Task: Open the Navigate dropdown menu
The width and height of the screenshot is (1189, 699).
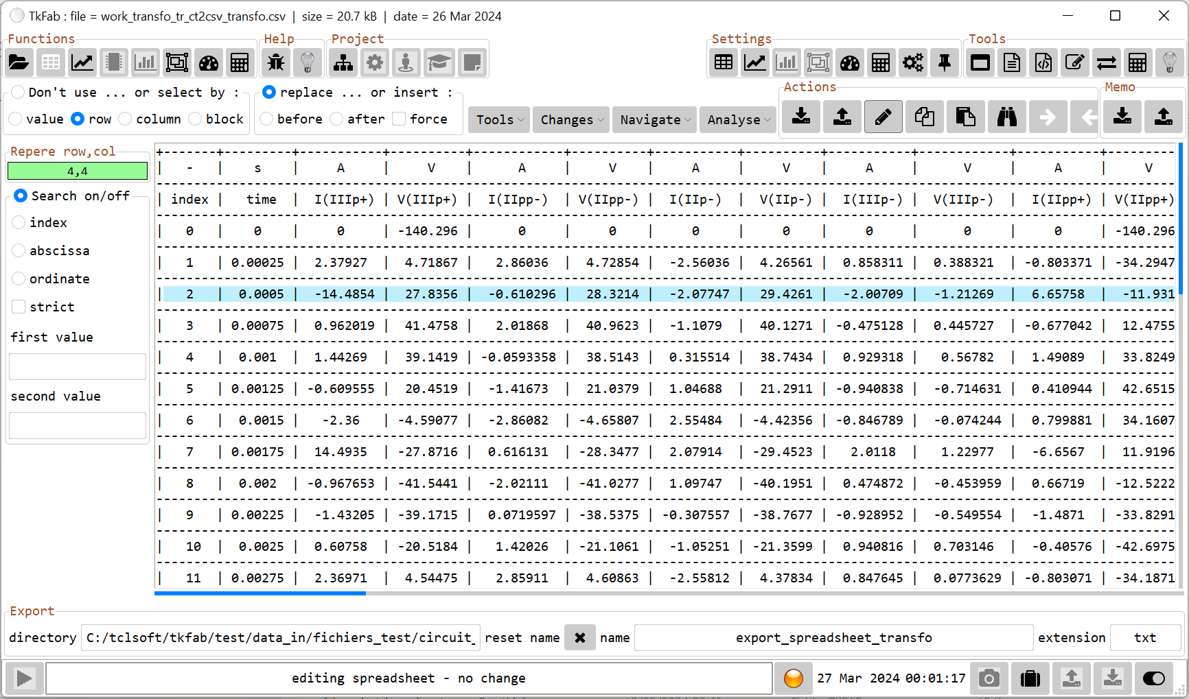Action: [x=655, y=119]
